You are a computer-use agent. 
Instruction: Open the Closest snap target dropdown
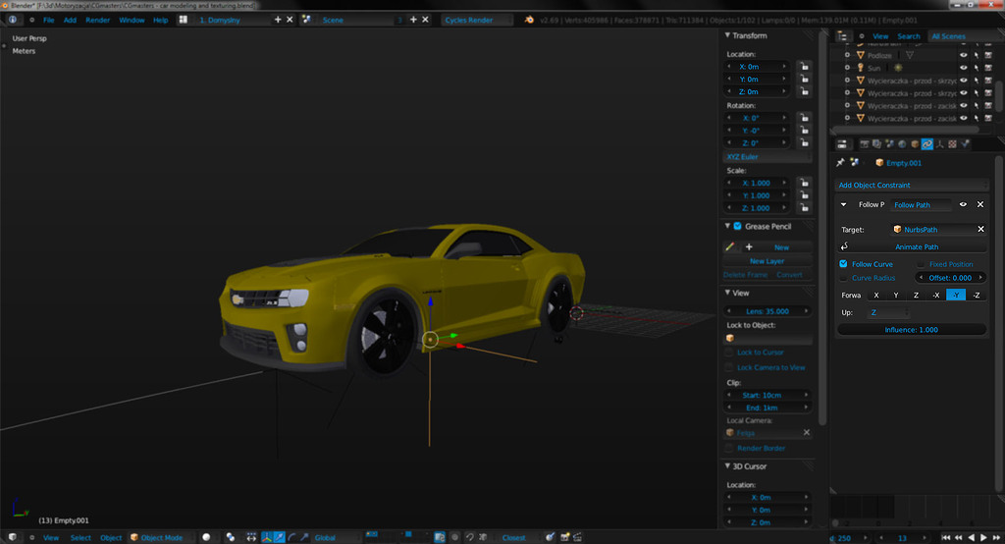(518, 537)
